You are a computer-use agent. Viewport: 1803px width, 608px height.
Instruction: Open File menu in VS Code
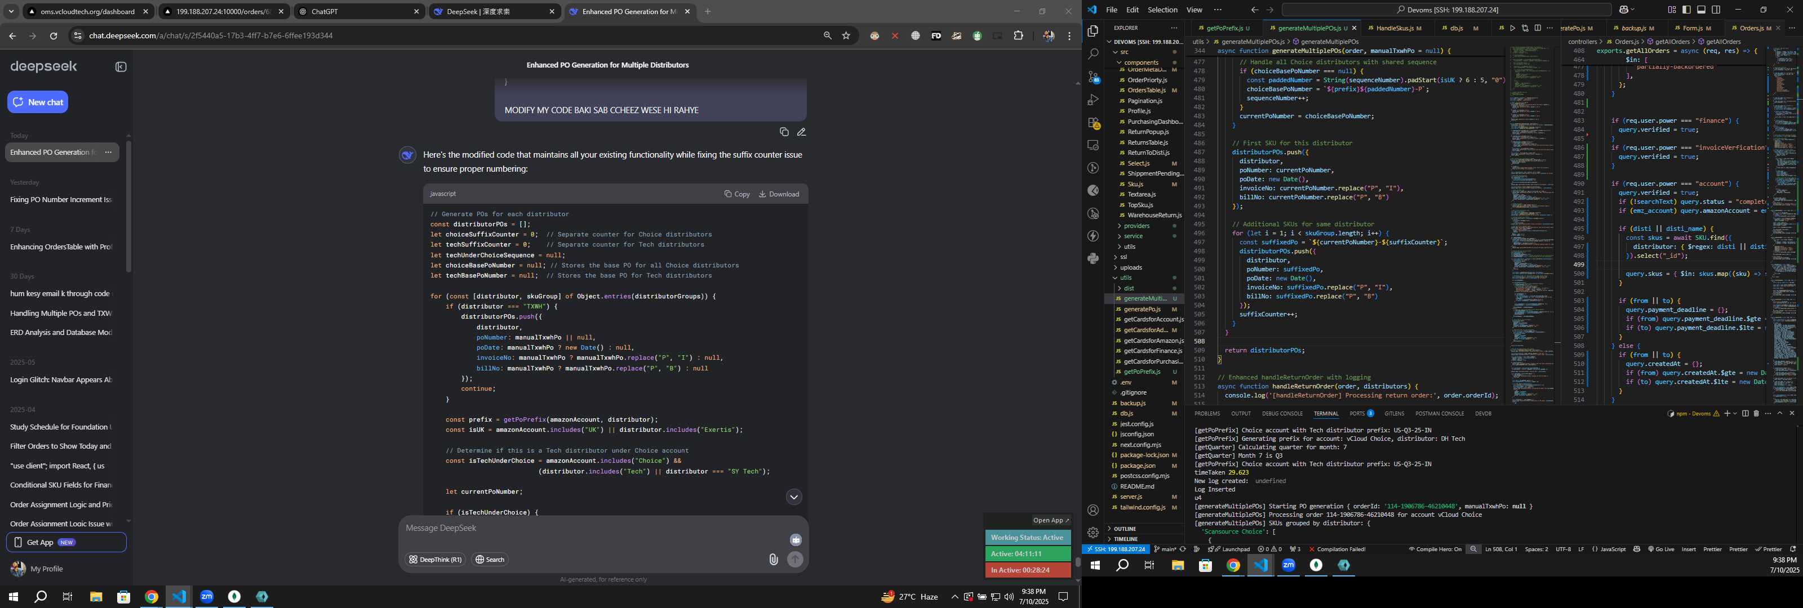tap(1112, 10)
